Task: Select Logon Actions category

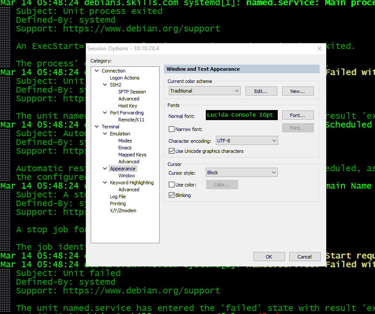Action: [124, 78]
